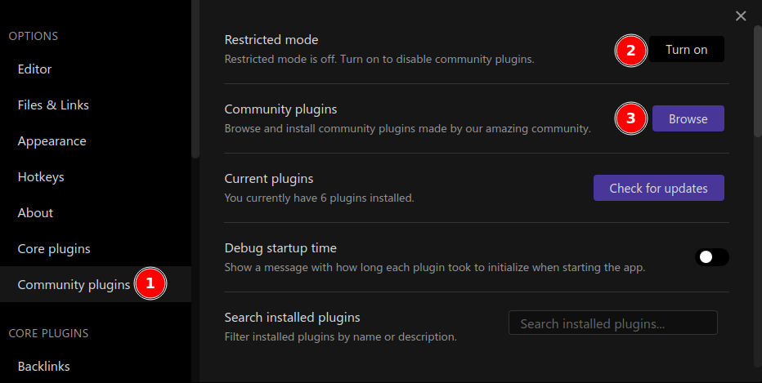Screen dimensions: 762x383
Task: Open the Backlinks core plugin settings
Action: tap(43, 367)
